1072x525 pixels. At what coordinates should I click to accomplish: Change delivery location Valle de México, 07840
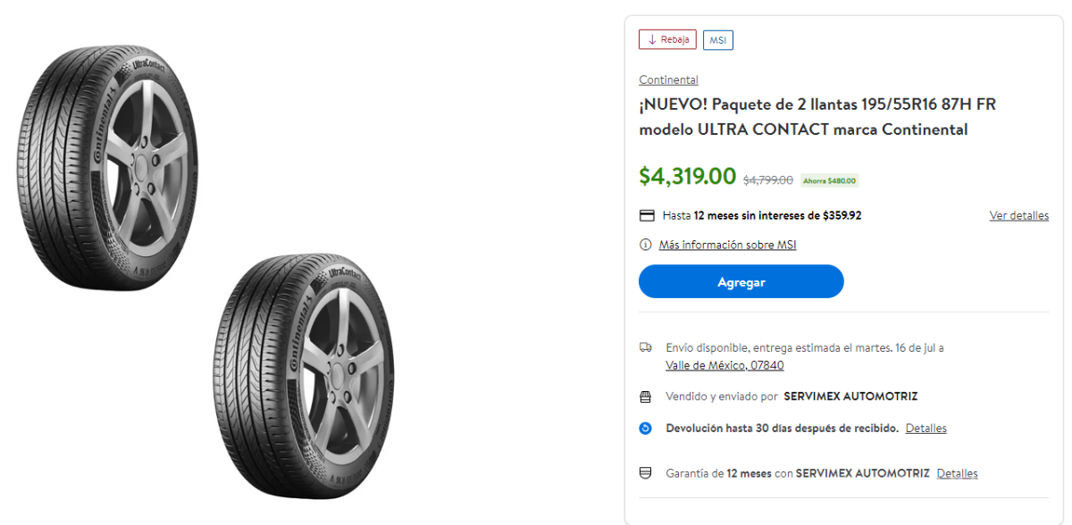724,365
